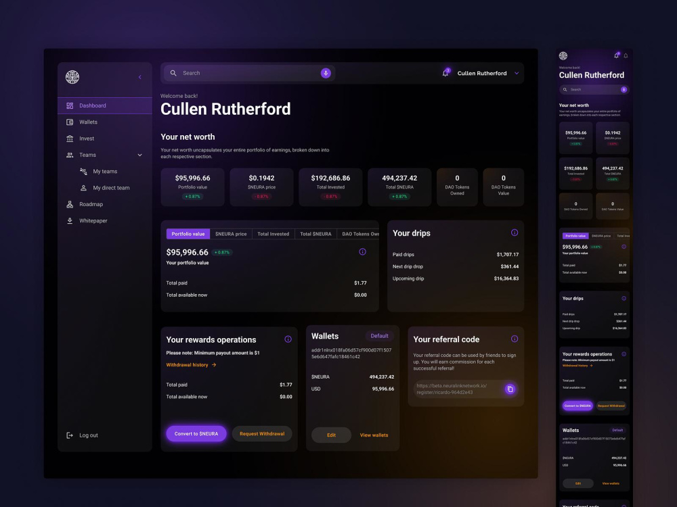Click info icon in portfolio value panel

point(363,251)
